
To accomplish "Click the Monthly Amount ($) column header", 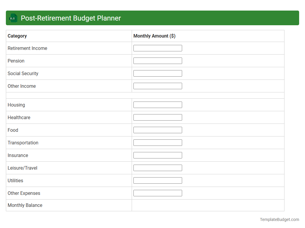I will pos(155,36).
